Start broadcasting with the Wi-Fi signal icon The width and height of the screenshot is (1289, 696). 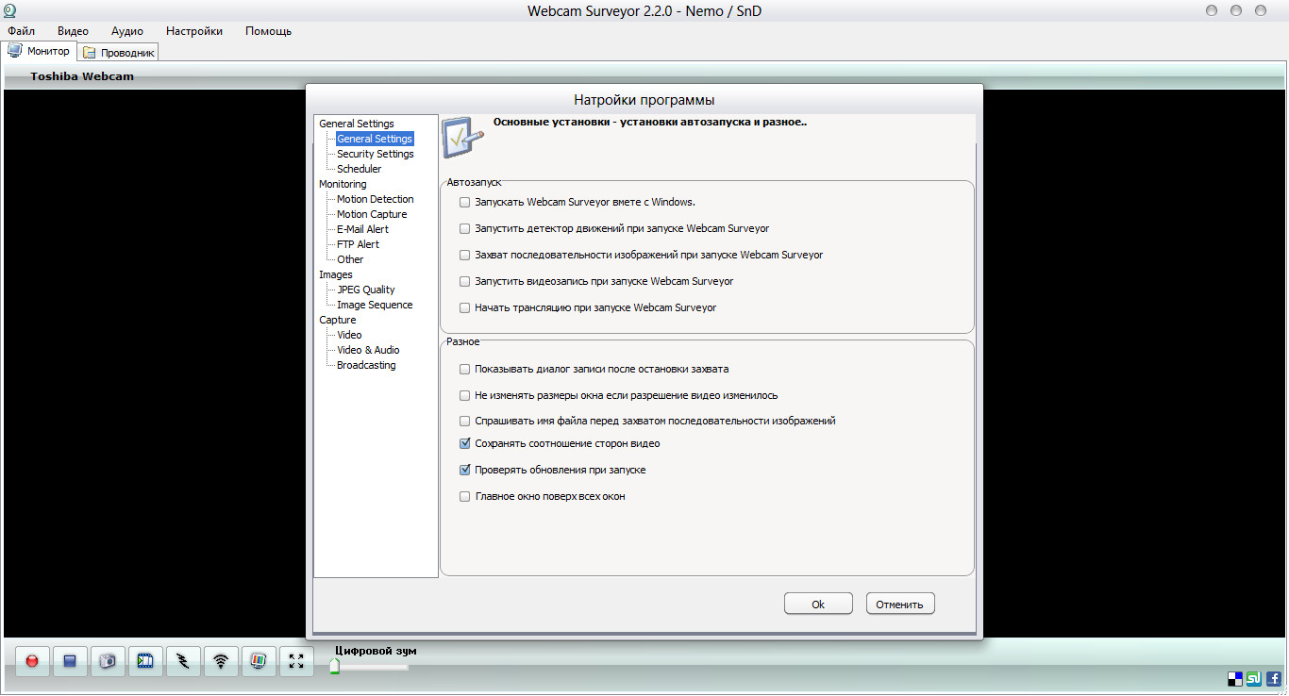(x=221, y=661)
